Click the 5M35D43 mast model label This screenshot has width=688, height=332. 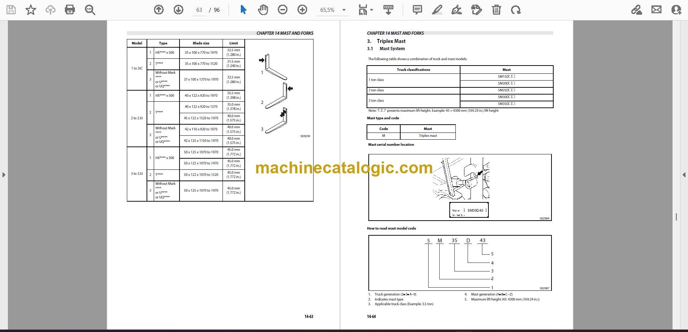(475, 211)
